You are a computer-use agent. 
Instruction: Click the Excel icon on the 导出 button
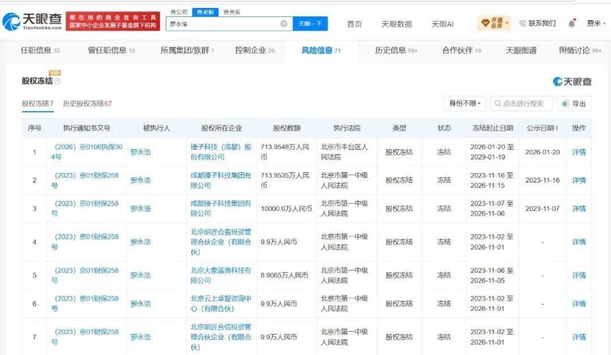pos(565,103)
